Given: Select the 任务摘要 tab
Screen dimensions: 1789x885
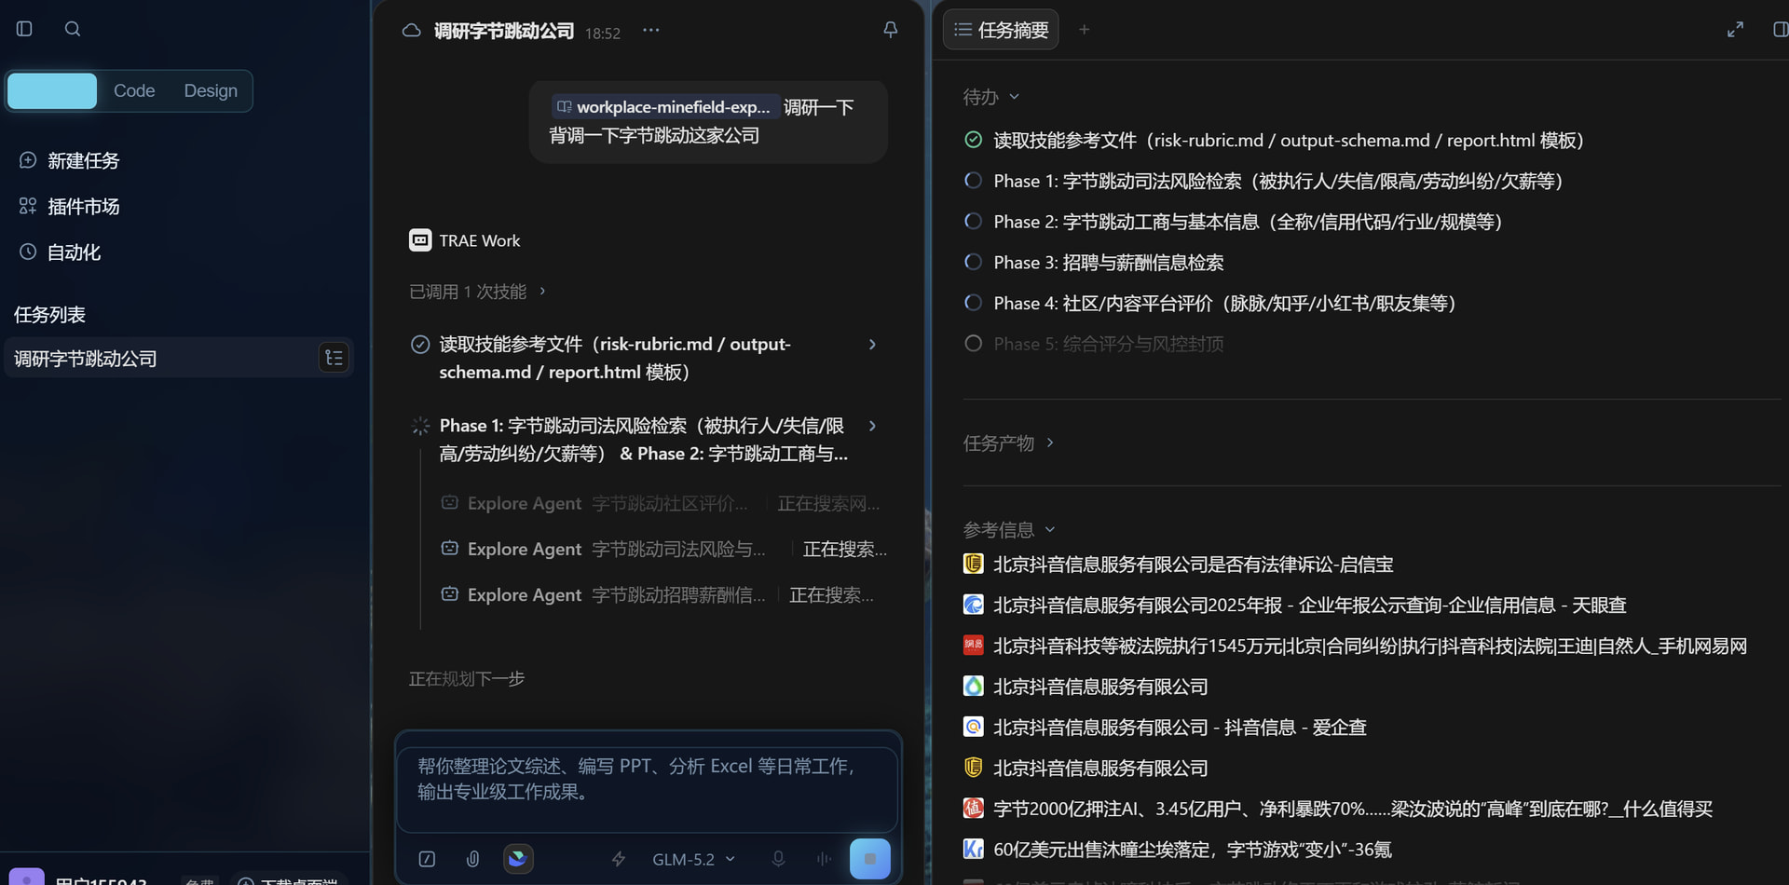Looking at the screenshot, I should [x=1002, y=30].
